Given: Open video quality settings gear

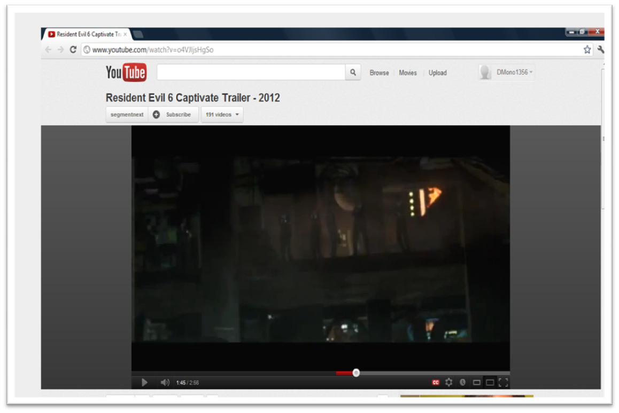Looking at the screenshot, I should [x=449, y=383].
